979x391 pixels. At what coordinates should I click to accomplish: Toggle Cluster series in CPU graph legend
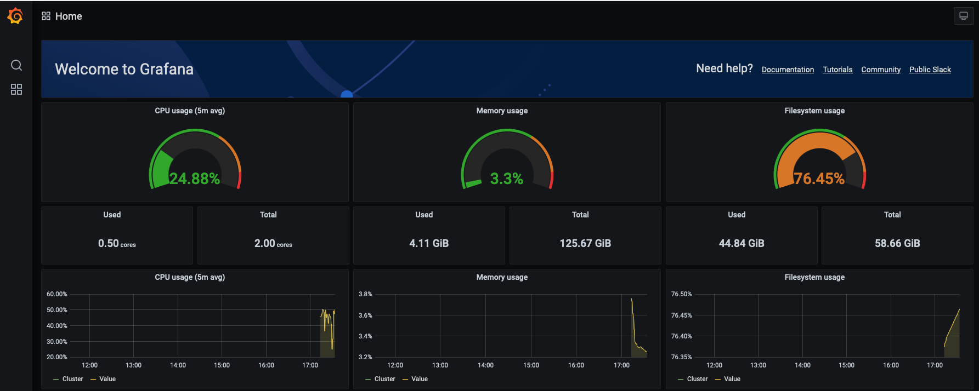coord(72,379)
